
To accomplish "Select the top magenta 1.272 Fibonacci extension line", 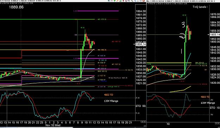I will click(x=98, y=11).
